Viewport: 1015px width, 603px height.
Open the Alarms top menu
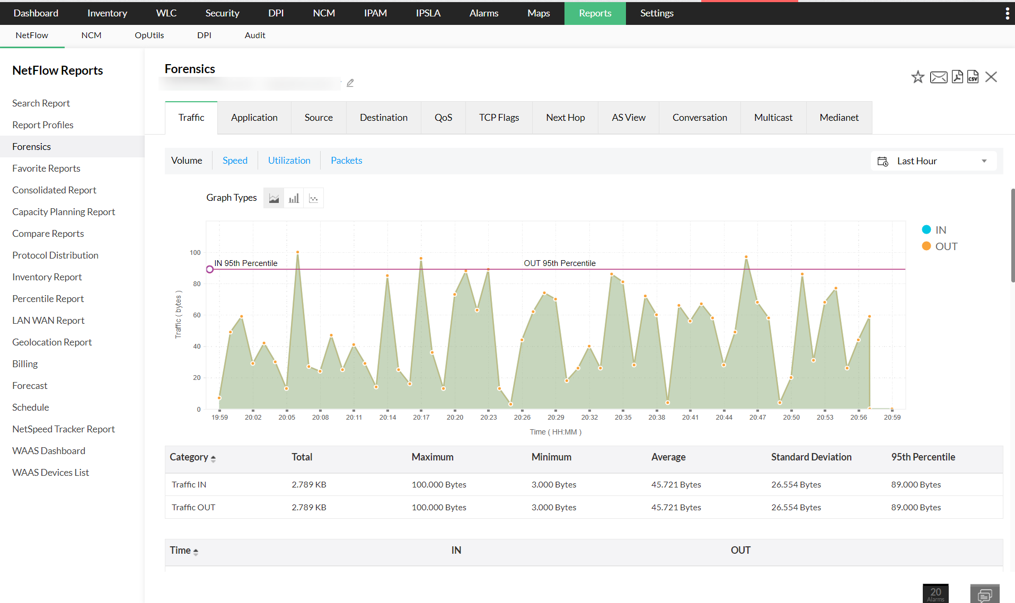(x=483, y=13)
